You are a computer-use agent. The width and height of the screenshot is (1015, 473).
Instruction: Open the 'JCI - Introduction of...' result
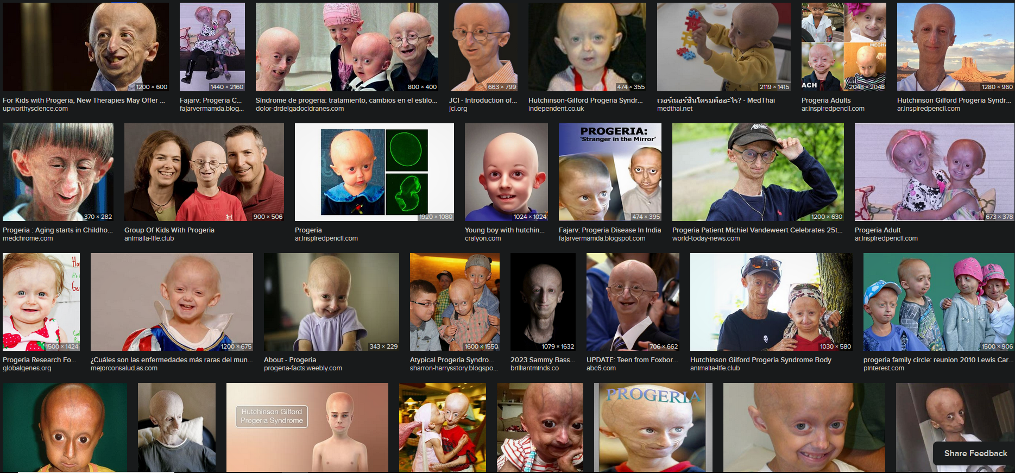[483, 100]
